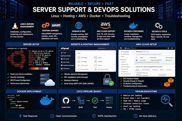Click the On-time Delivery clock icon
This screenshot has height=121, width=182.
click(x=135, y=116)
